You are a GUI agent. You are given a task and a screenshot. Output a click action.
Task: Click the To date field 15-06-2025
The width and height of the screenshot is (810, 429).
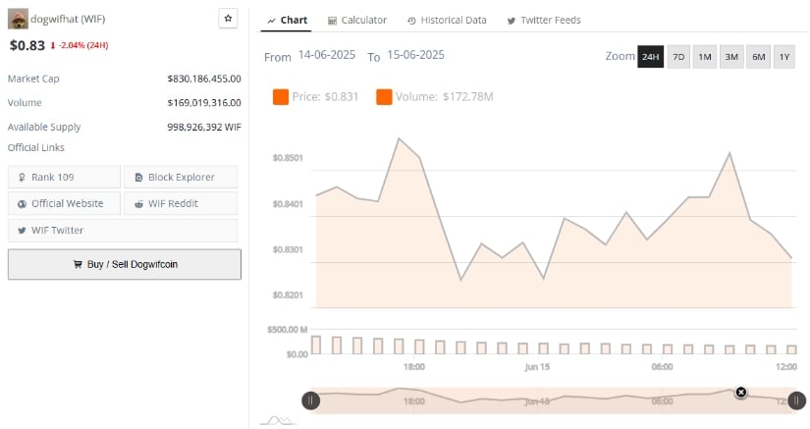click(416, 55)
